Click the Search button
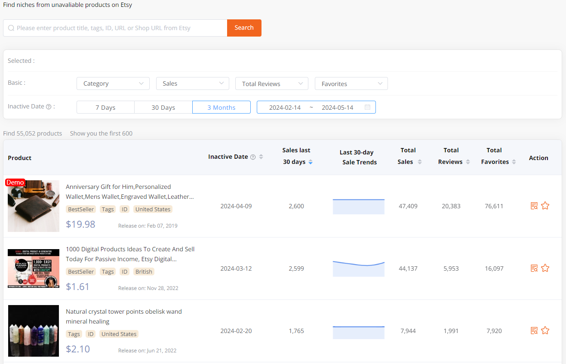 (x=244, y=28)
